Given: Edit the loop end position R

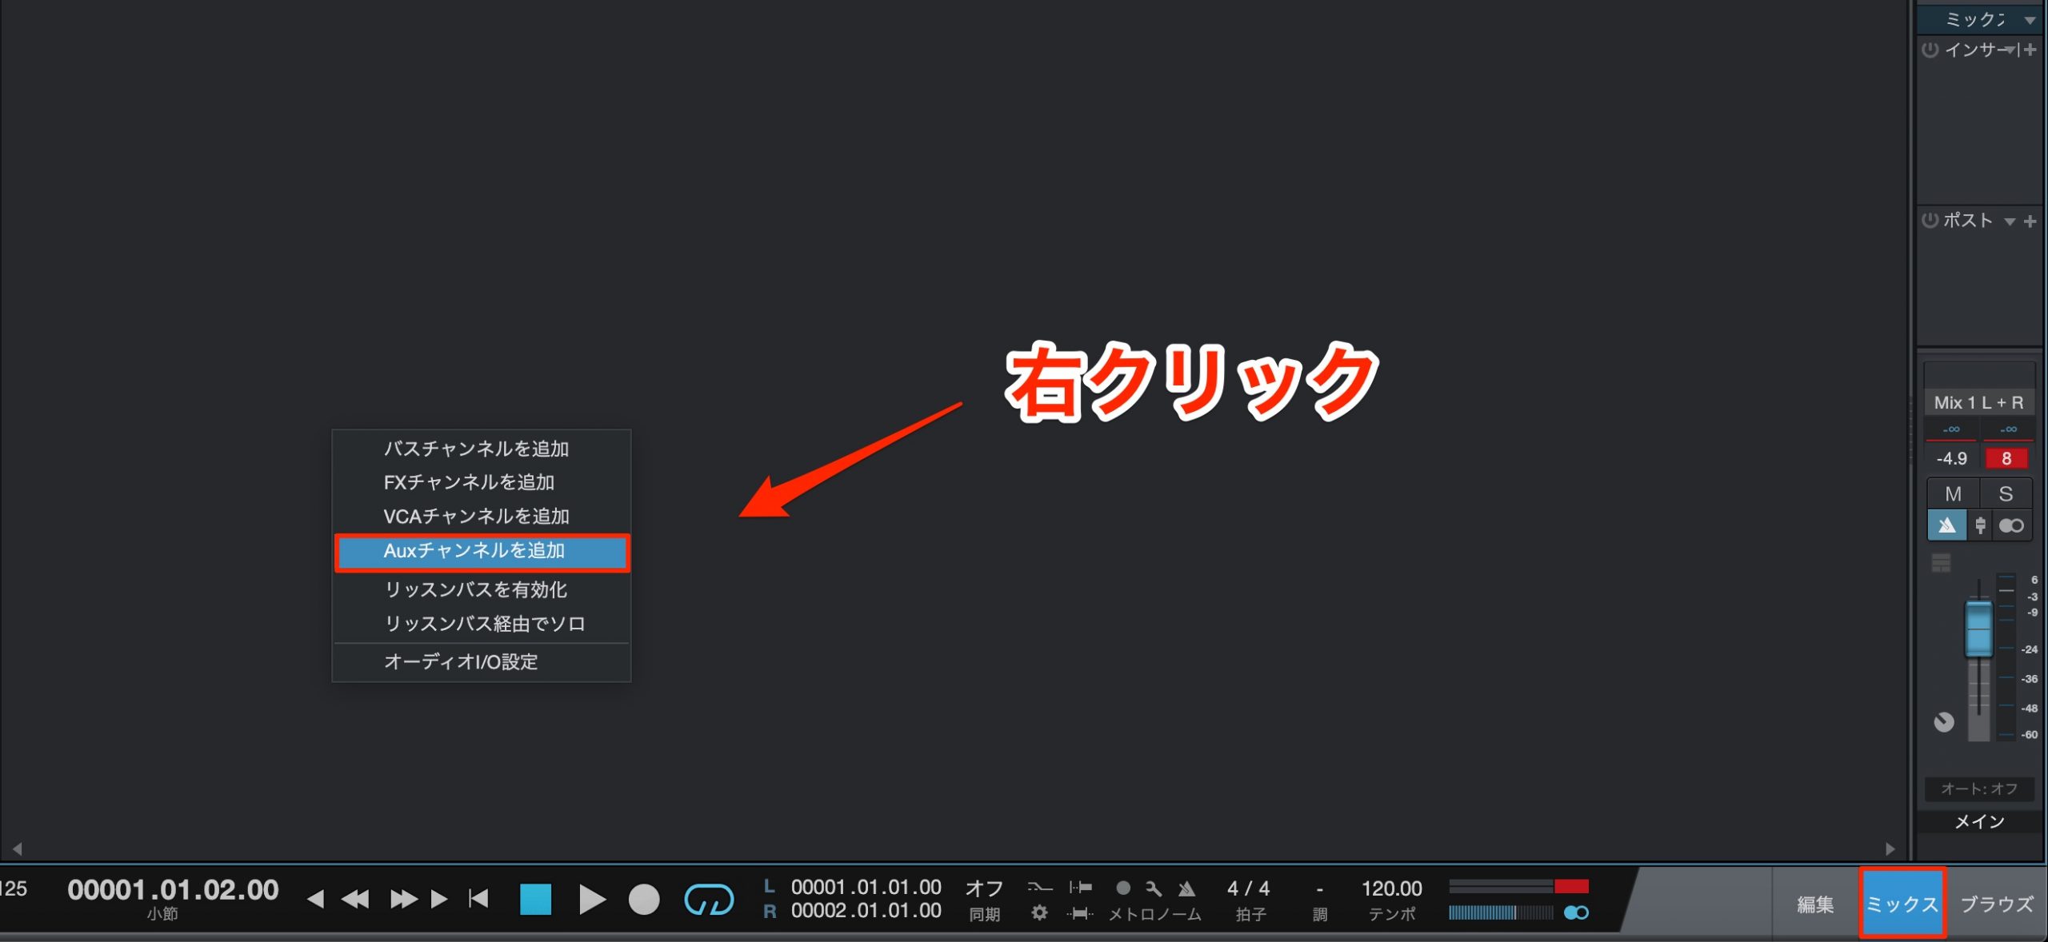Looking at the screenshot, I should [x=866, y=910].
